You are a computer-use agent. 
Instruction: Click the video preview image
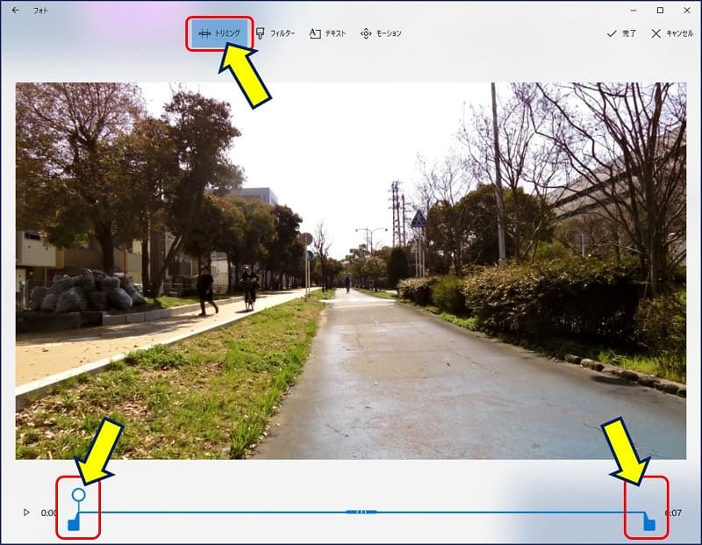pos(351,270)
